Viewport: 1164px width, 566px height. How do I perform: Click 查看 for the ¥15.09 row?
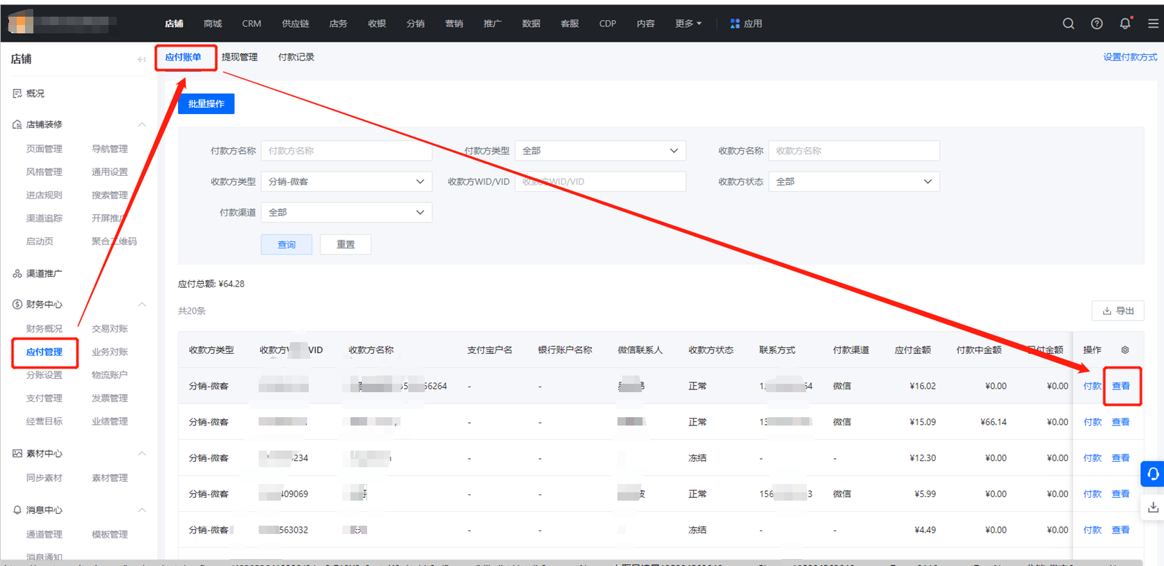click(1120, 422)
